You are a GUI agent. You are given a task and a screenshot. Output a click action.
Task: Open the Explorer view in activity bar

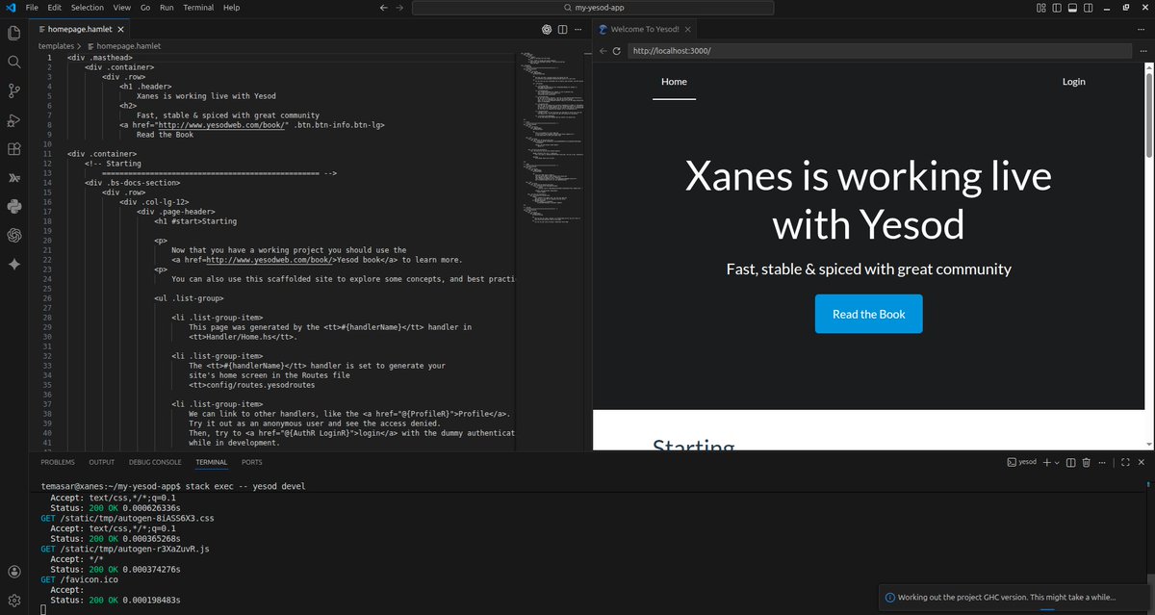click(13, 33)
